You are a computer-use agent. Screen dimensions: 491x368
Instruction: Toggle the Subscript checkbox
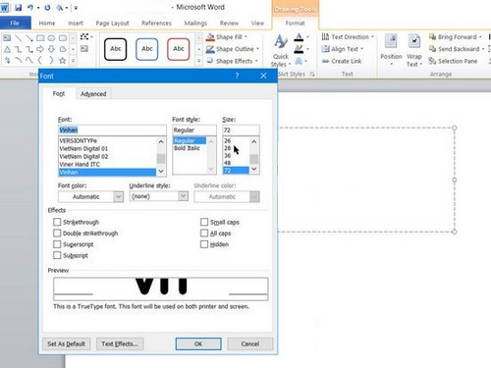click(x=57, y=255)
